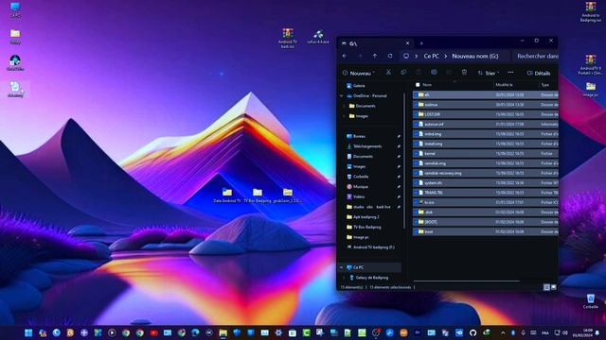
Task: Select ramdisk-recovery.img file row
Action: point(486,173)
